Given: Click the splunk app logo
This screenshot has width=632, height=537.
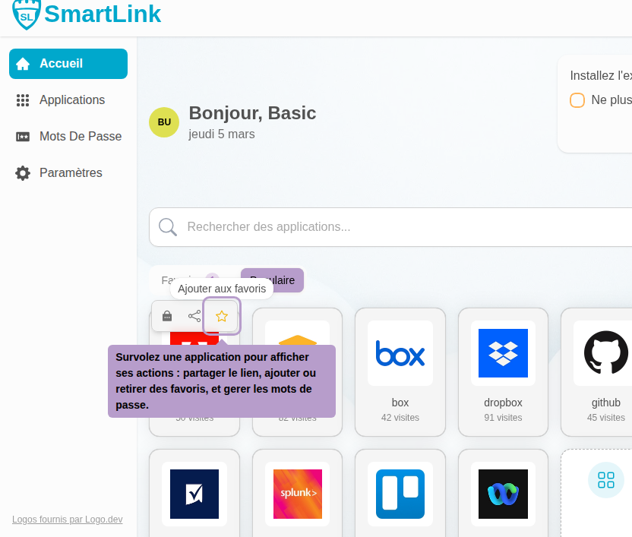Looking at the screenshot, I should [297, 494].
